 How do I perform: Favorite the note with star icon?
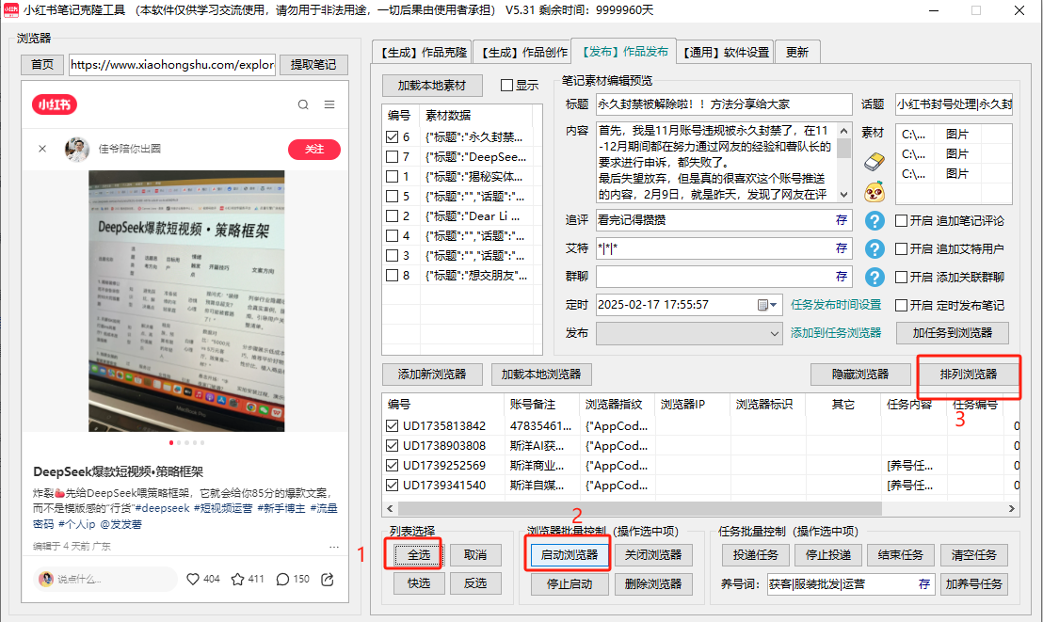pyautogui.click(x=238, y=579)
